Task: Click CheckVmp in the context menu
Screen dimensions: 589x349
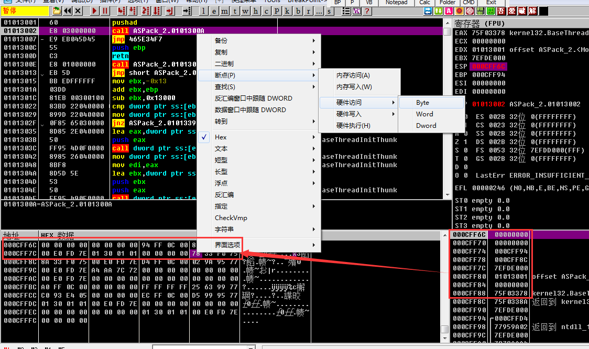Action: (231, 218)
